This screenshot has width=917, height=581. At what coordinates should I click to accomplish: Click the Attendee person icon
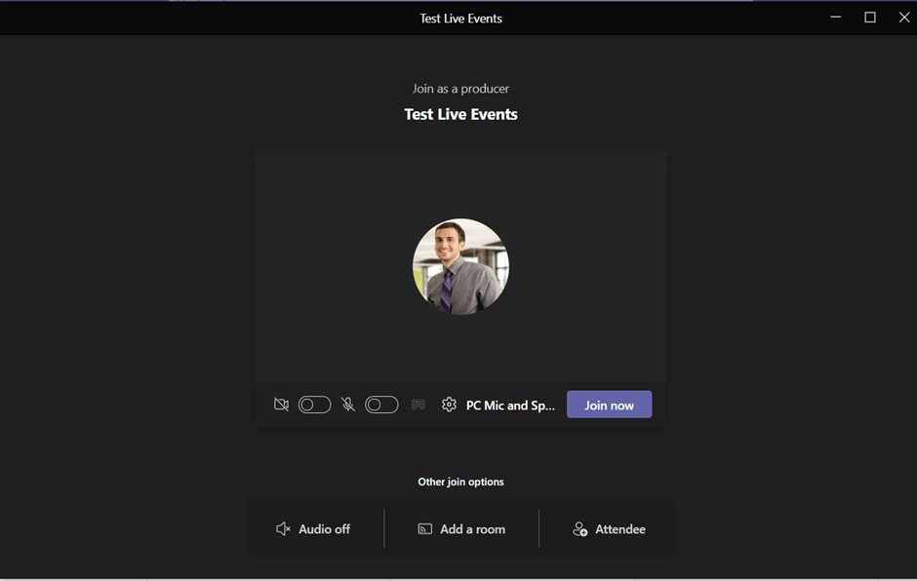pos(579,529)
